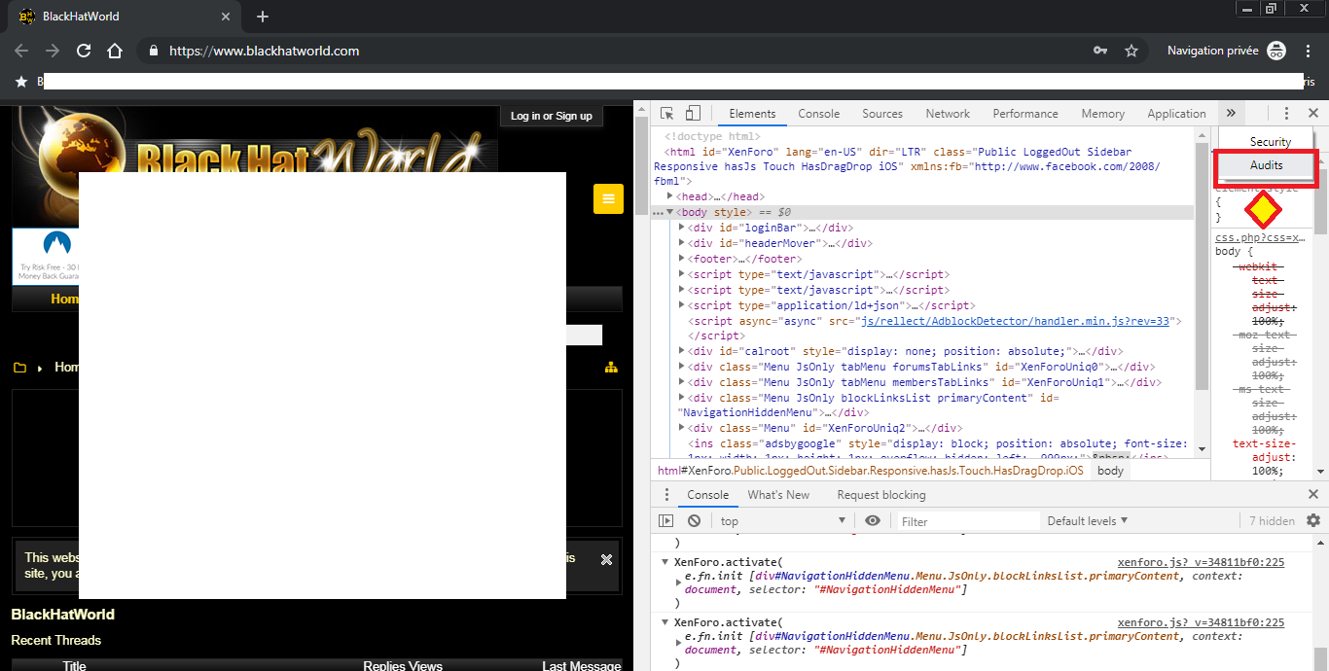Open a new browser tab
Viewport: 1329px width, 671px height.
(x=263, y=17)
